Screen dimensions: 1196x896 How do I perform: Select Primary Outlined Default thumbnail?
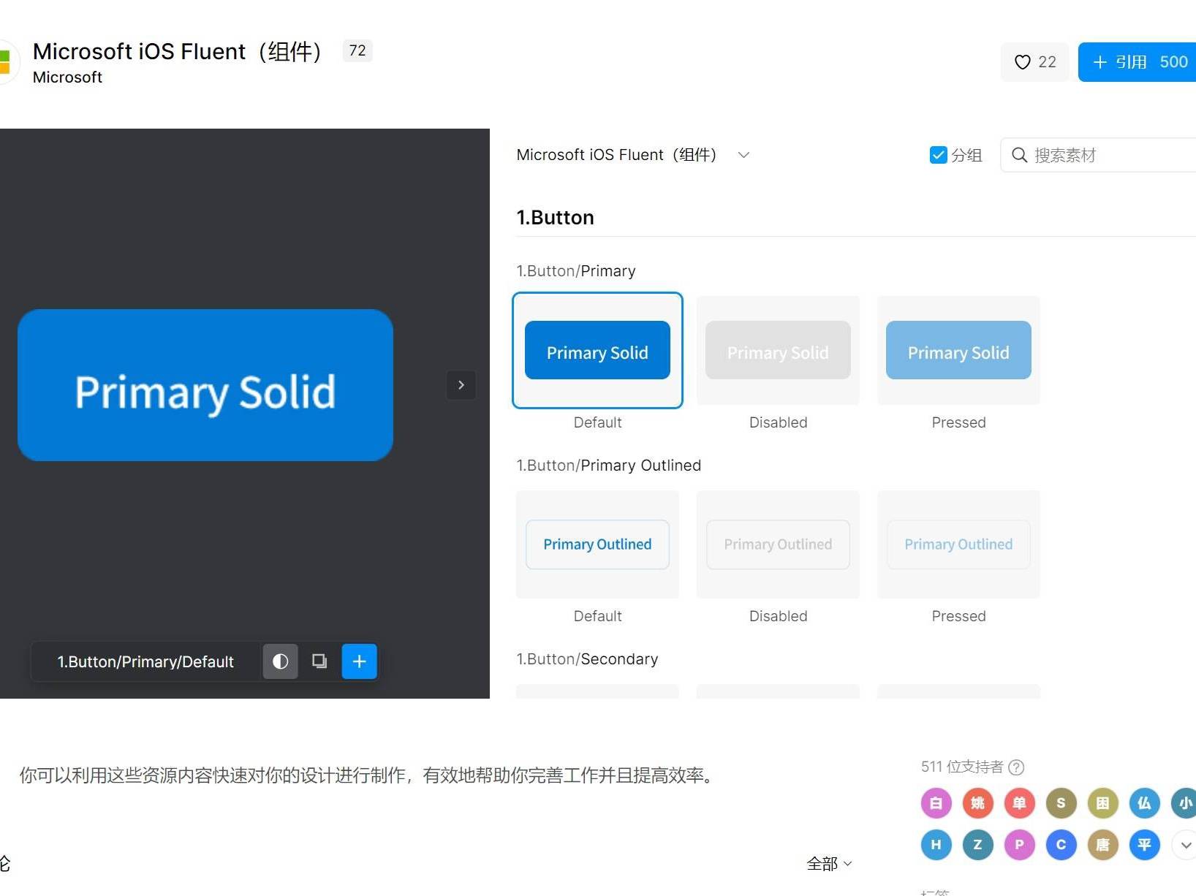pos(597,544)
